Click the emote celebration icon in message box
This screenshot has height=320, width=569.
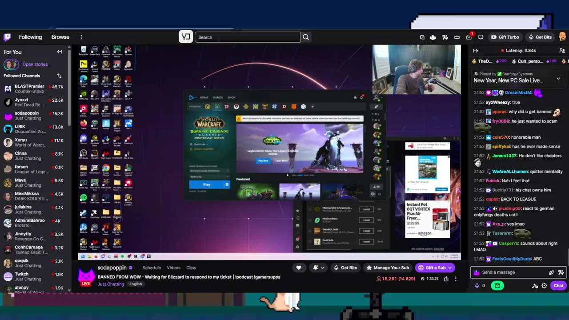point(552,272)
